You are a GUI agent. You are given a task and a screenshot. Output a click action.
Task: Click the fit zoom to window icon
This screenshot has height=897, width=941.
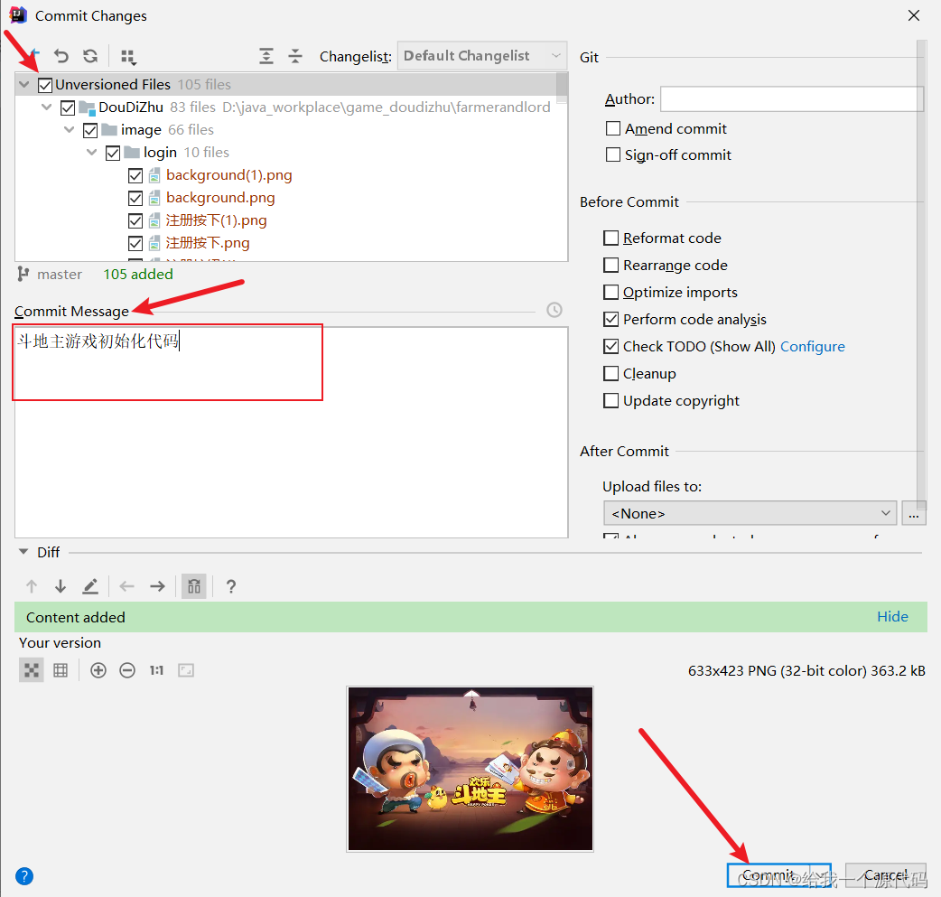coord(186,670)
